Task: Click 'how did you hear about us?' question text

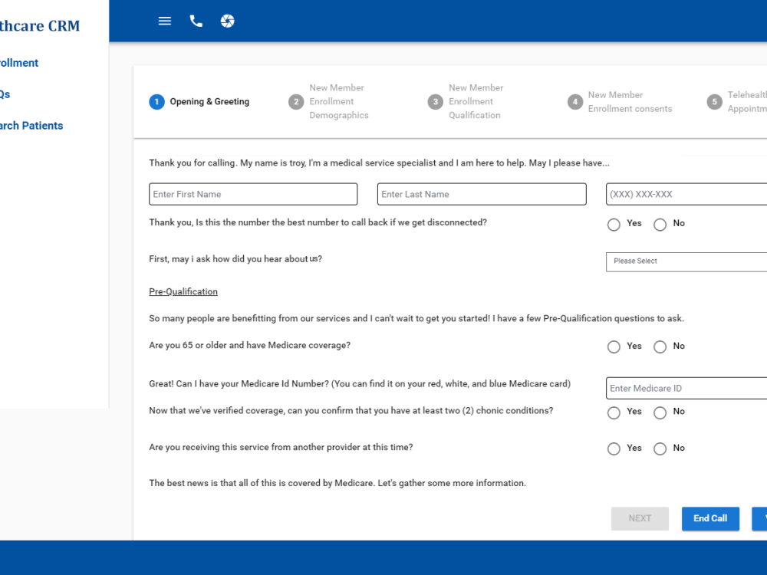Action: [x=235, y=258]
